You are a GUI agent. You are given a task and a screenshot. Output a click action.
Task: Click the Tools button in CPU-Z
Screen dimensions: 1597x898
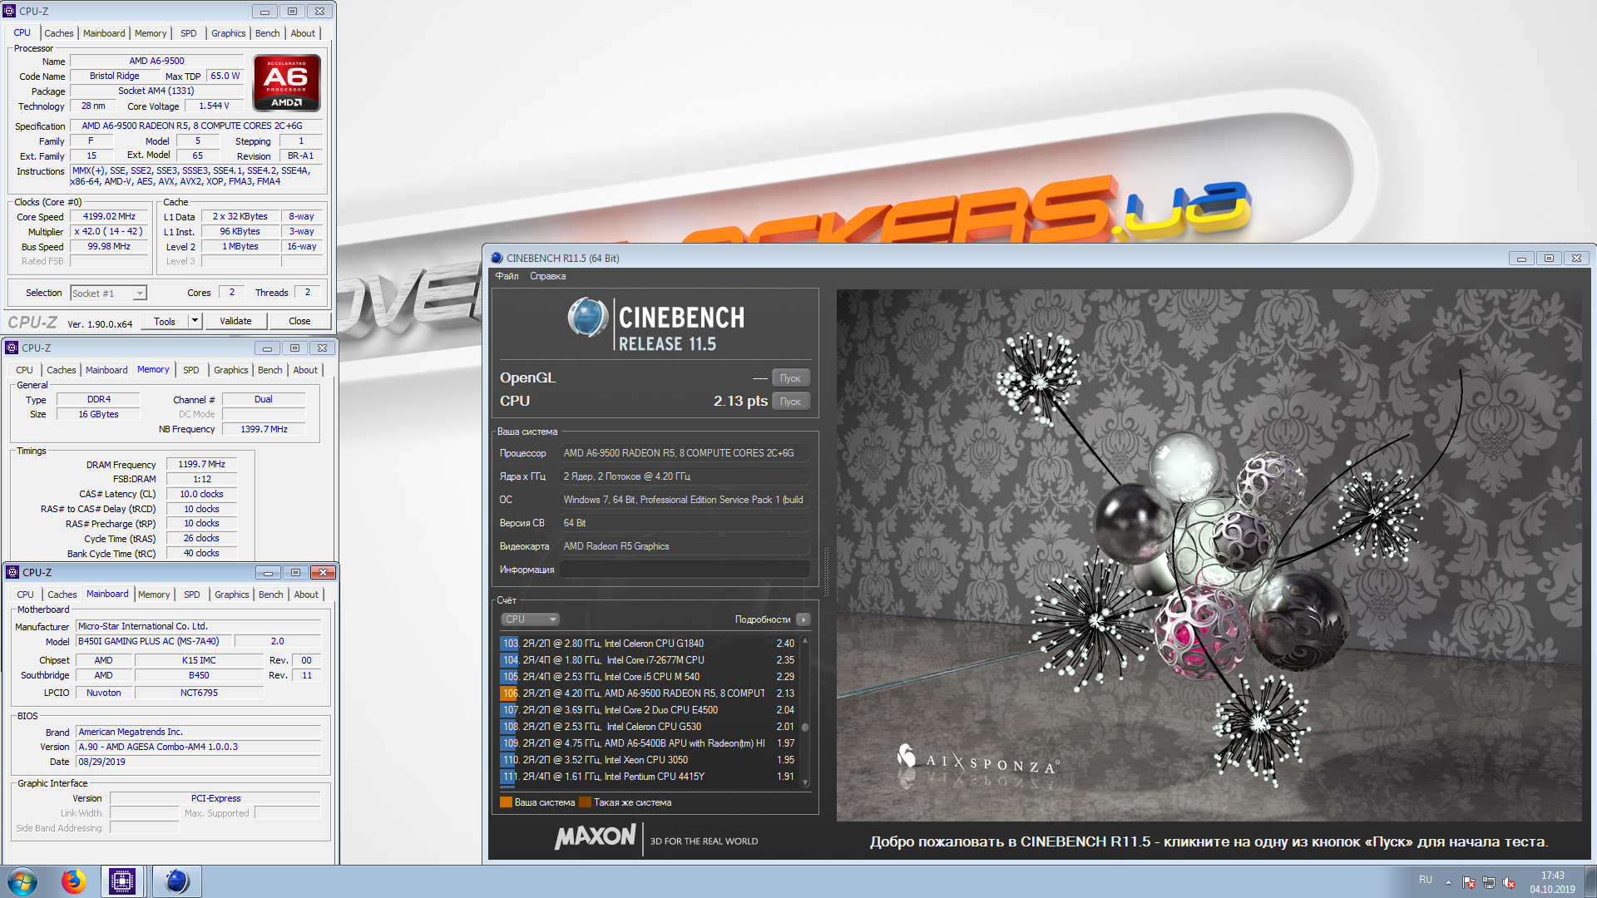point(165,321)
